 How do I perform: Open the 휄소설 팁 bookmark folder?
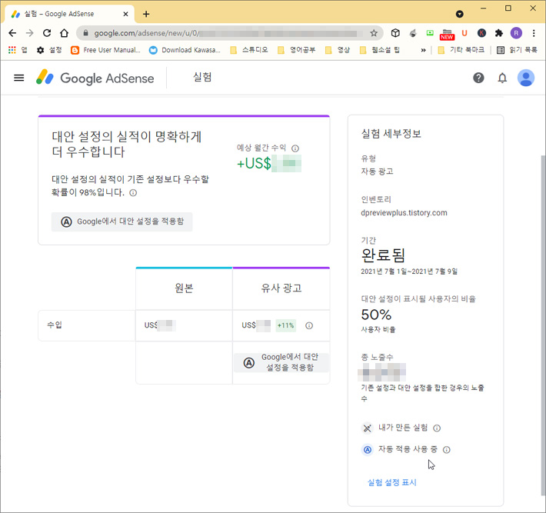[380, 50]
